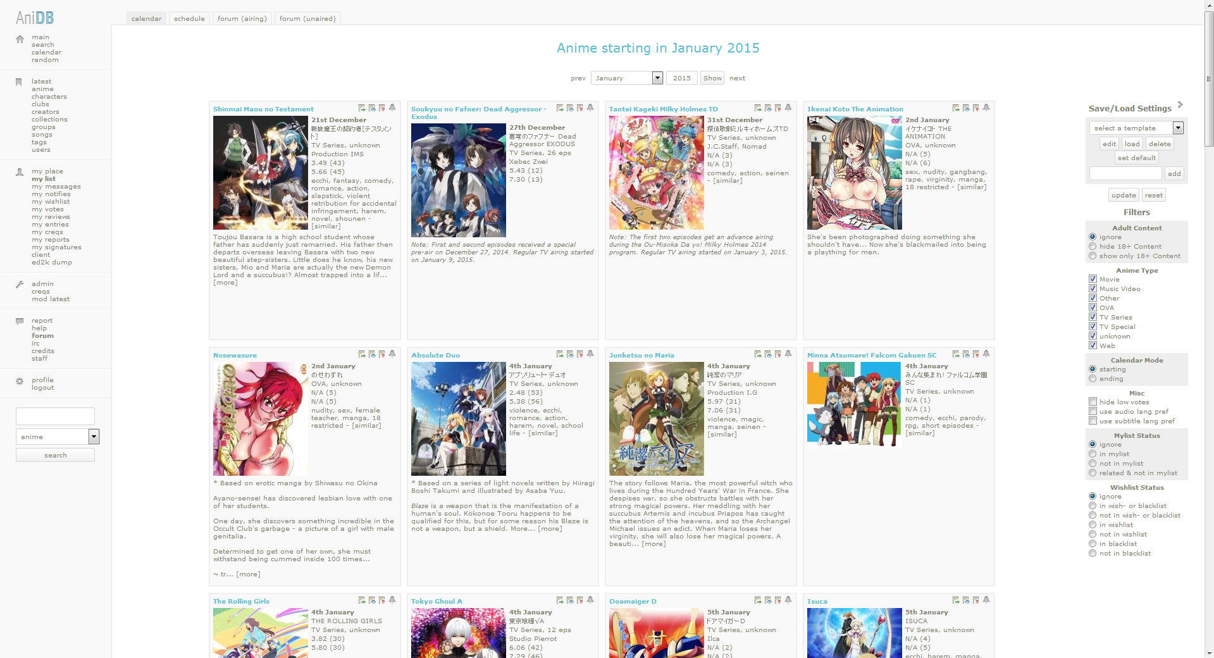Open the schedule tab

point(189,18)
